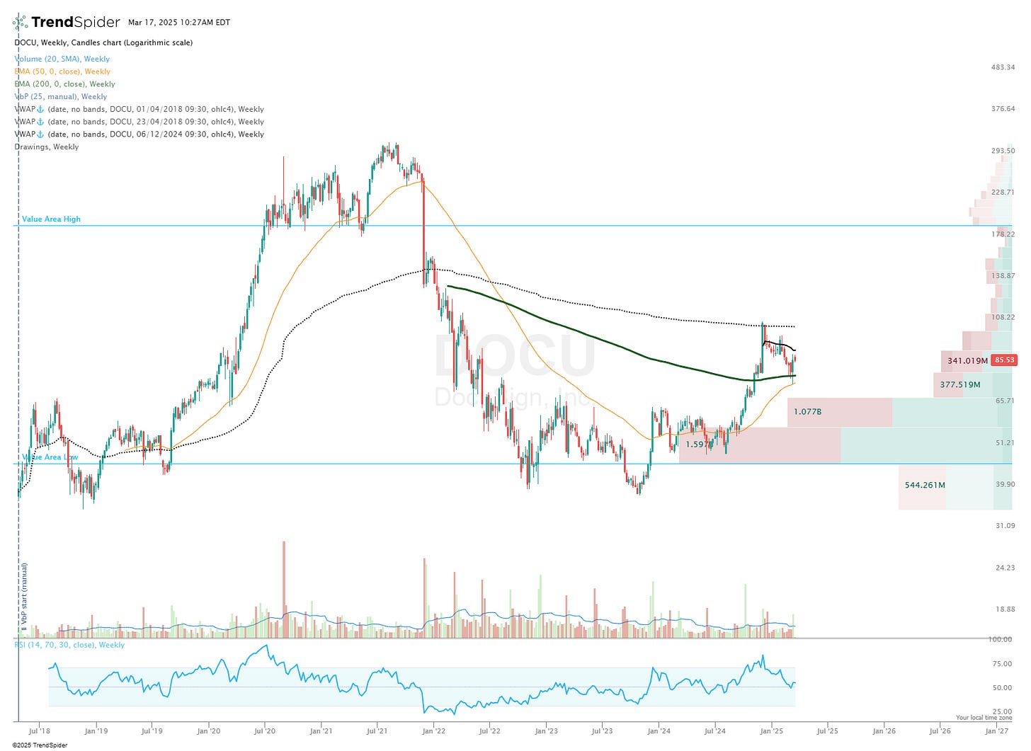Screen dimensions: 1031x751
Task: Click the 178.22 price axis label
Action: point(1003,234)
